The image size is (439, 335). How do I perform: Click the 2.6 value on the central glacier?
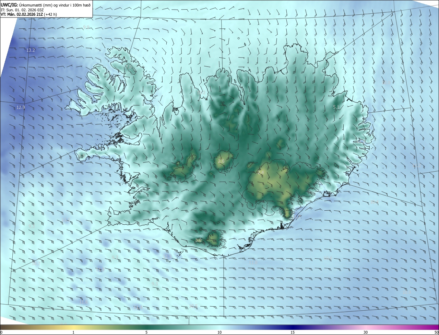click(x=221, y=161)
